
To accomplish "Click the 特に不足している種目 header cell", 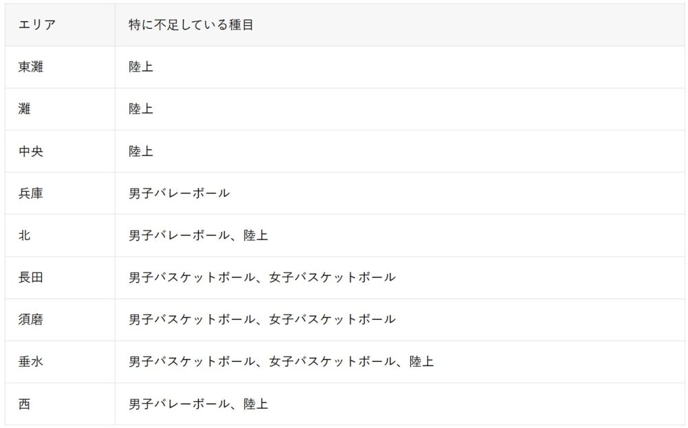I will [400, 25].
